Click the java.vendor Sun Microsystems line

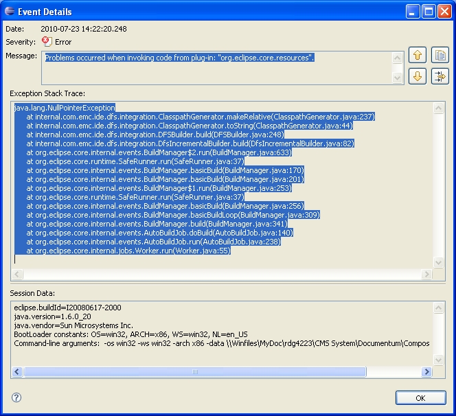(x=73, y=325)
